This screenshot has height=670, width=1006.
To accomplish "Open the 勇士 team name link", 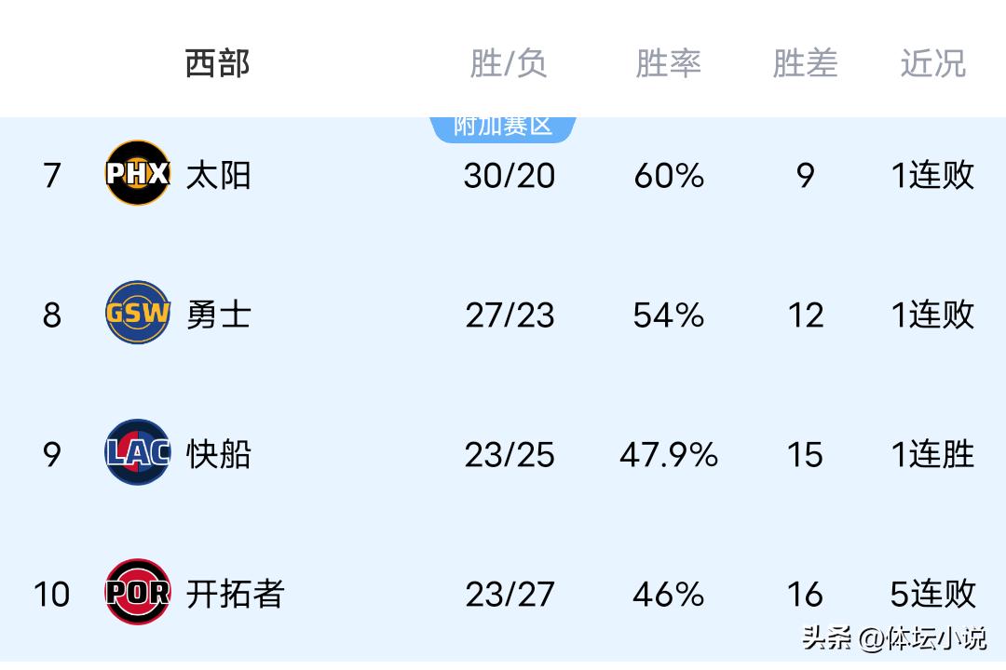I will pos(219,315).
